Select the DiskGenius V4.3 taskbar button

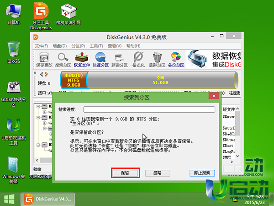(47, 199)
